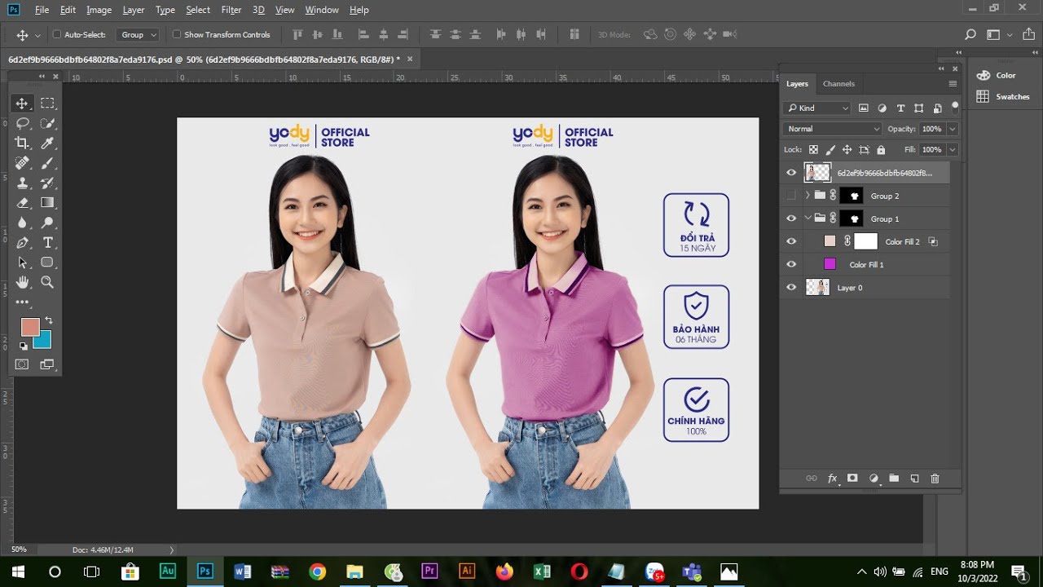Viewport: 1043px width, 587px height.
Task: Expand the Group 2 folder
Action: point(808,196)
